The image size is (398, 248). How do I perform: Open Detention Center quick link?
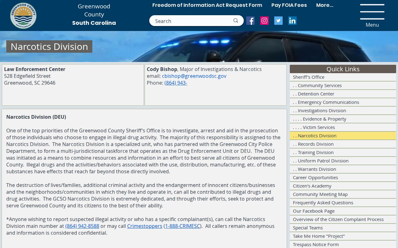pos(343,94)
